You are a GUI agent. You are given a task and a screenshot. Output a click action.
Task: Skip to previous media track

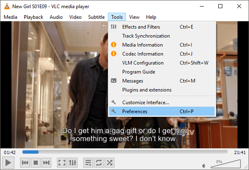[x=25, y=163]
